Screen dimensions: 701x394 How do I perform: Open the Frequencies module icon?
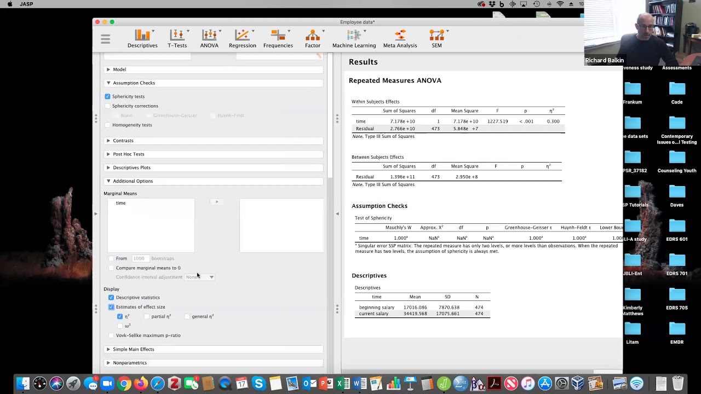tap(278, 39)
